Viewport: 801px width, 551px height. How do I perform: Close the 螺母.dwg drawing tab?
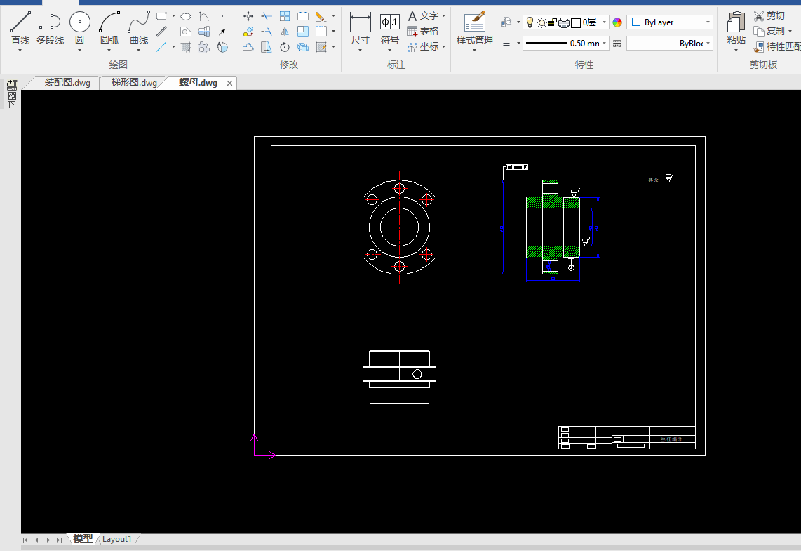tap(229, 83)
